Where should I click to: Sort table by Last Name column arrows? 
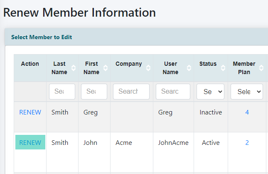[74, 68]
